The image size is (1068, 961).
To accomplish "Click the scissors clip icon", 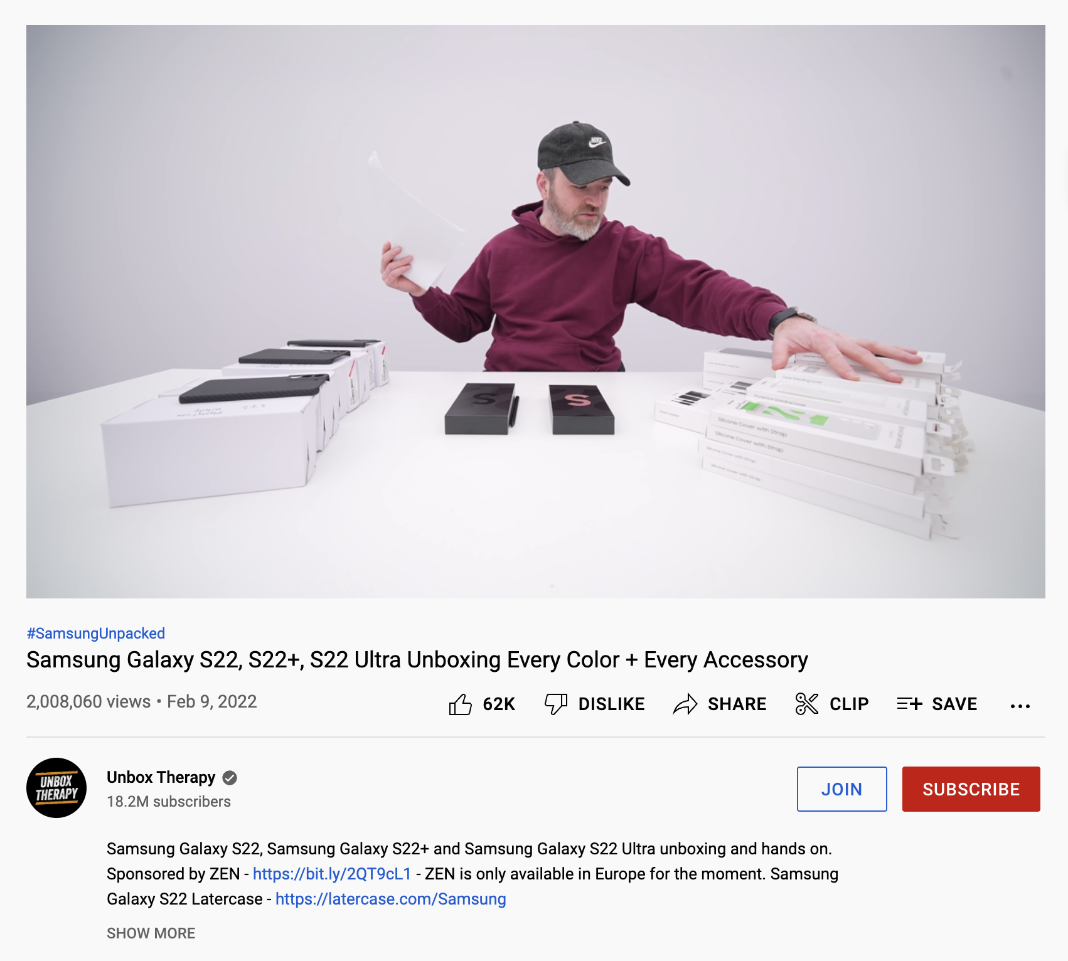I will [x=807, y=704].
